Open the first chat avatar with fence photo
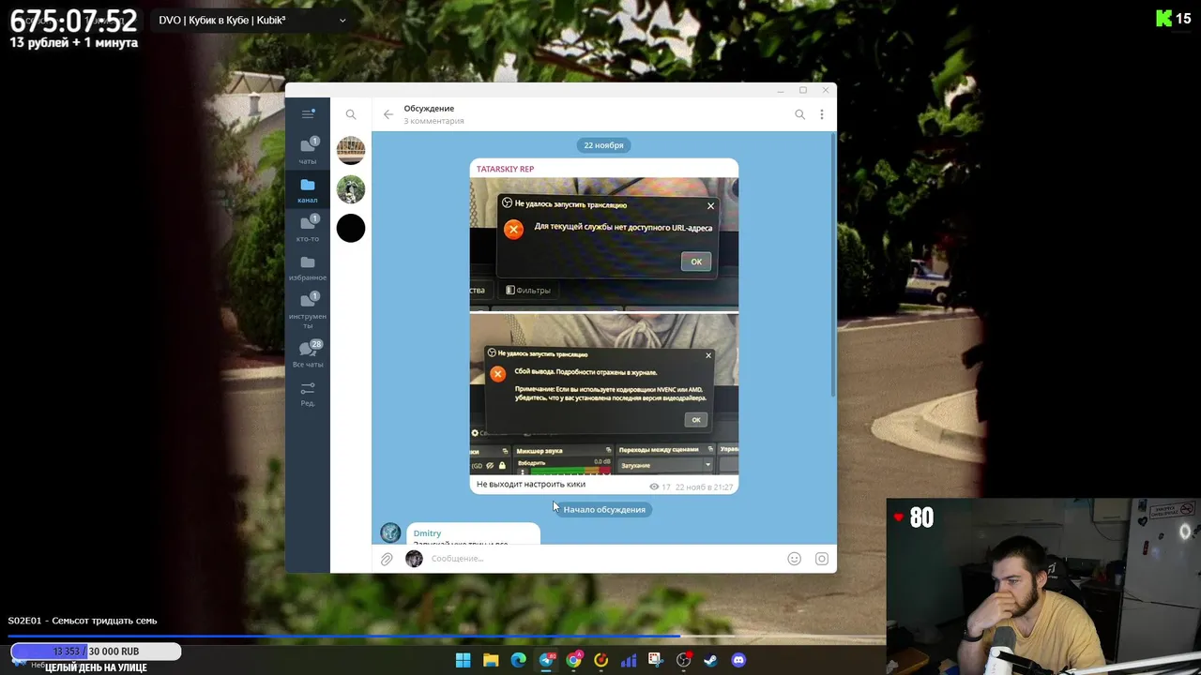 (351, 150)
